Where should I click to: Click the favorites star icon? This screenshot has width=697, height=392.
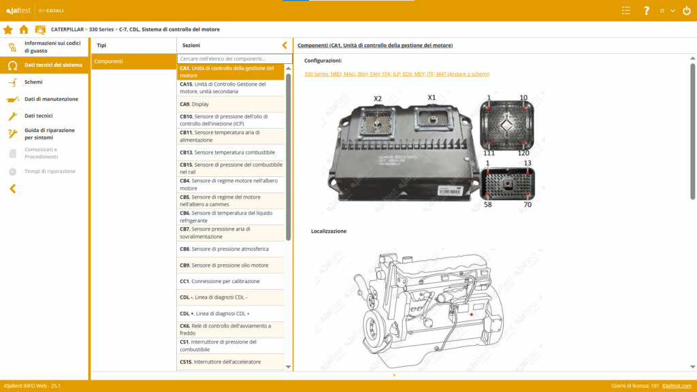click(8, 30)
